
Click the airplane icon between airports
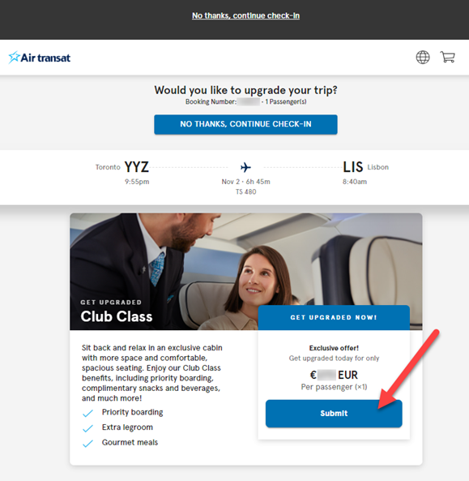click(x=245, y=167)
